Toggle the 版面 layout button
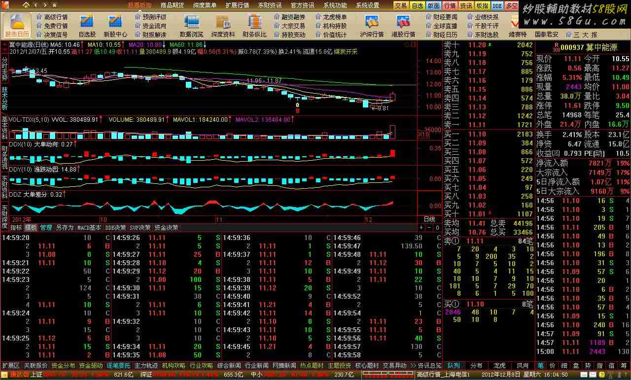 coord(433,5)
